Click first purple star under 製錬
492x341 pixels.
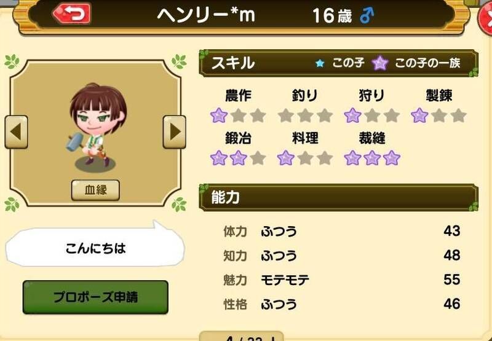[419, 116]
